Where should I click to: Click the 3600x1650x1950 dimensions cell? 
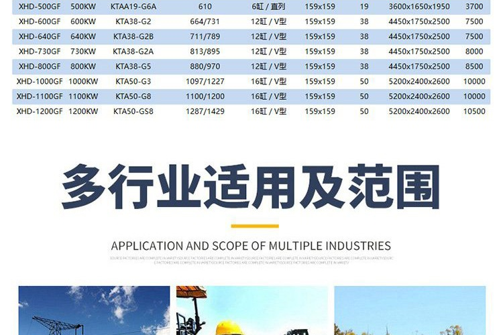419,7
